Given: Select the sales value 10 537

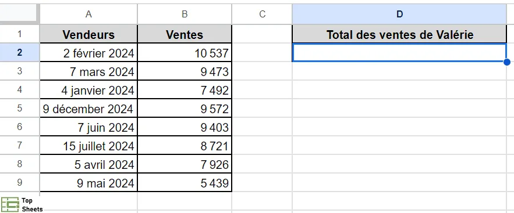Looking at the screenshot, I should click(185, 52).
